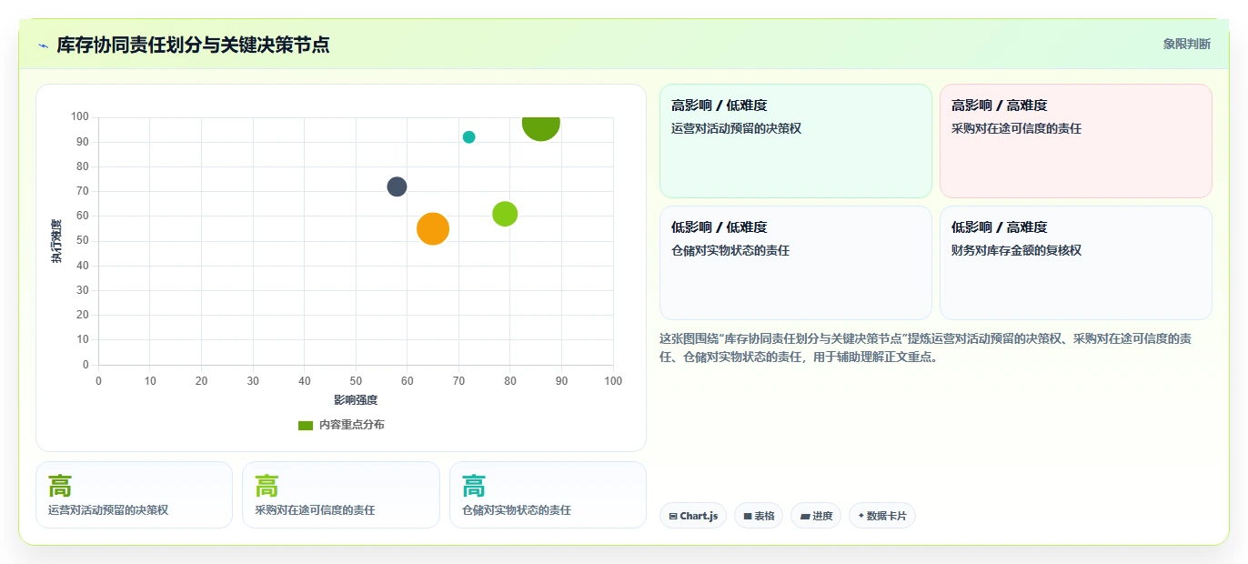Click the 象限判断 label in header

coord(1186,44)
